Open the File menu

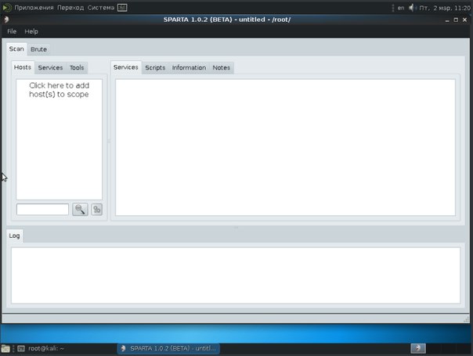coord(12,31)
